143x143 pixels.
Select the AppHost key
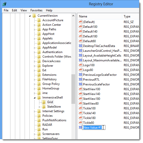[x=48, y=34]
